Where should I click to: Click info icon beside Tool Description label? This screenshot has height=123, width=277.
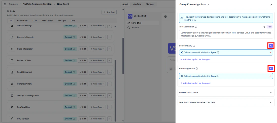click(x=196, y=27)
